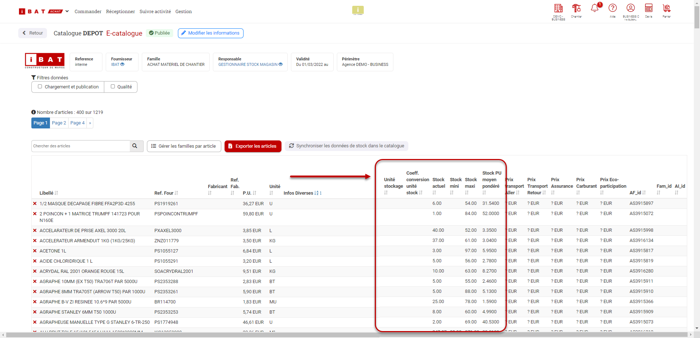Remove ACCELARATEUR DE PRISE AXEL article
The width and height of the screenshot is (700, 338).
click(x=35, y=231)
